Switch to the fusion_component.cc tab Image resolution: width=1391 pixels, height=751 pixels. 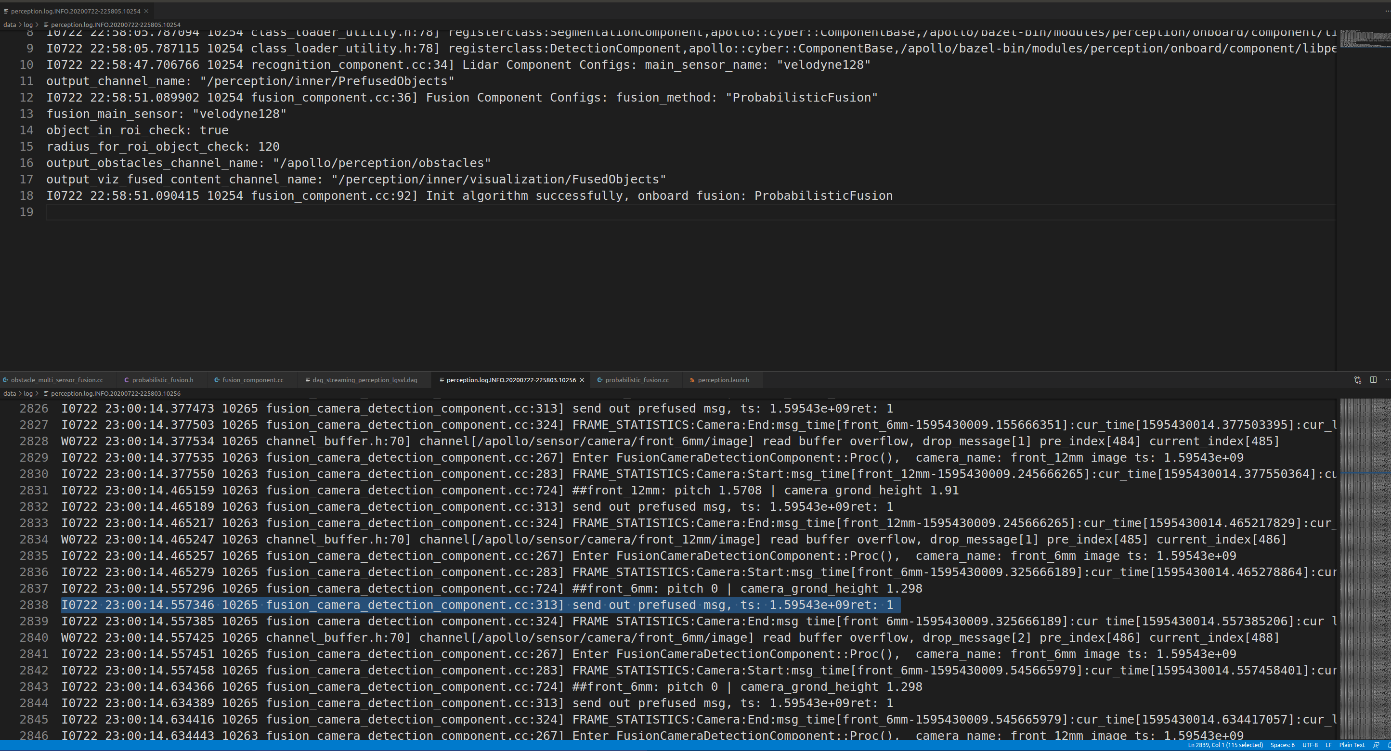251,379
